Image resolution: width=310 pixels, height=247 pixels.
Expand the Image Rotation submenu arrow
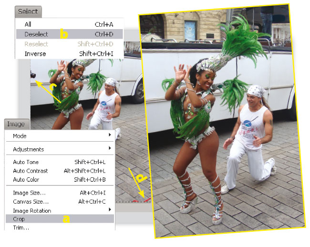tap(110, 209)
